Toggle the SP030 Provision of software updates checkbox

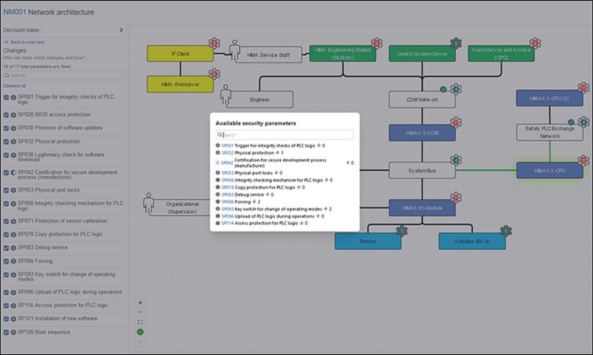click(x=6, y=128)
